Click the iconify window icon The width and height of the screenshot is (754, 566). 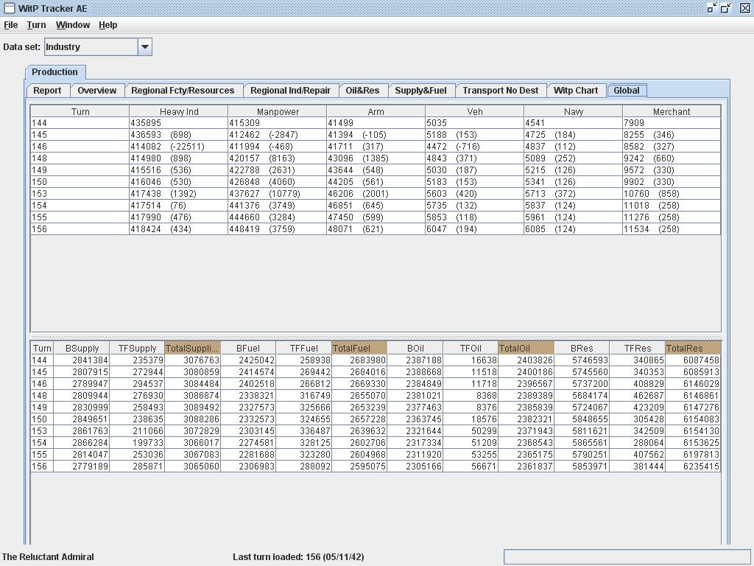tap(712, 7)
